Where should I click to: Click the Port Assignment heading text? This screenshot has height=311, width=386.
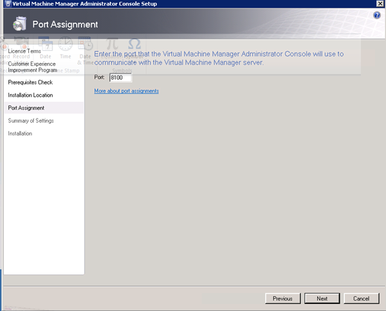65,24
